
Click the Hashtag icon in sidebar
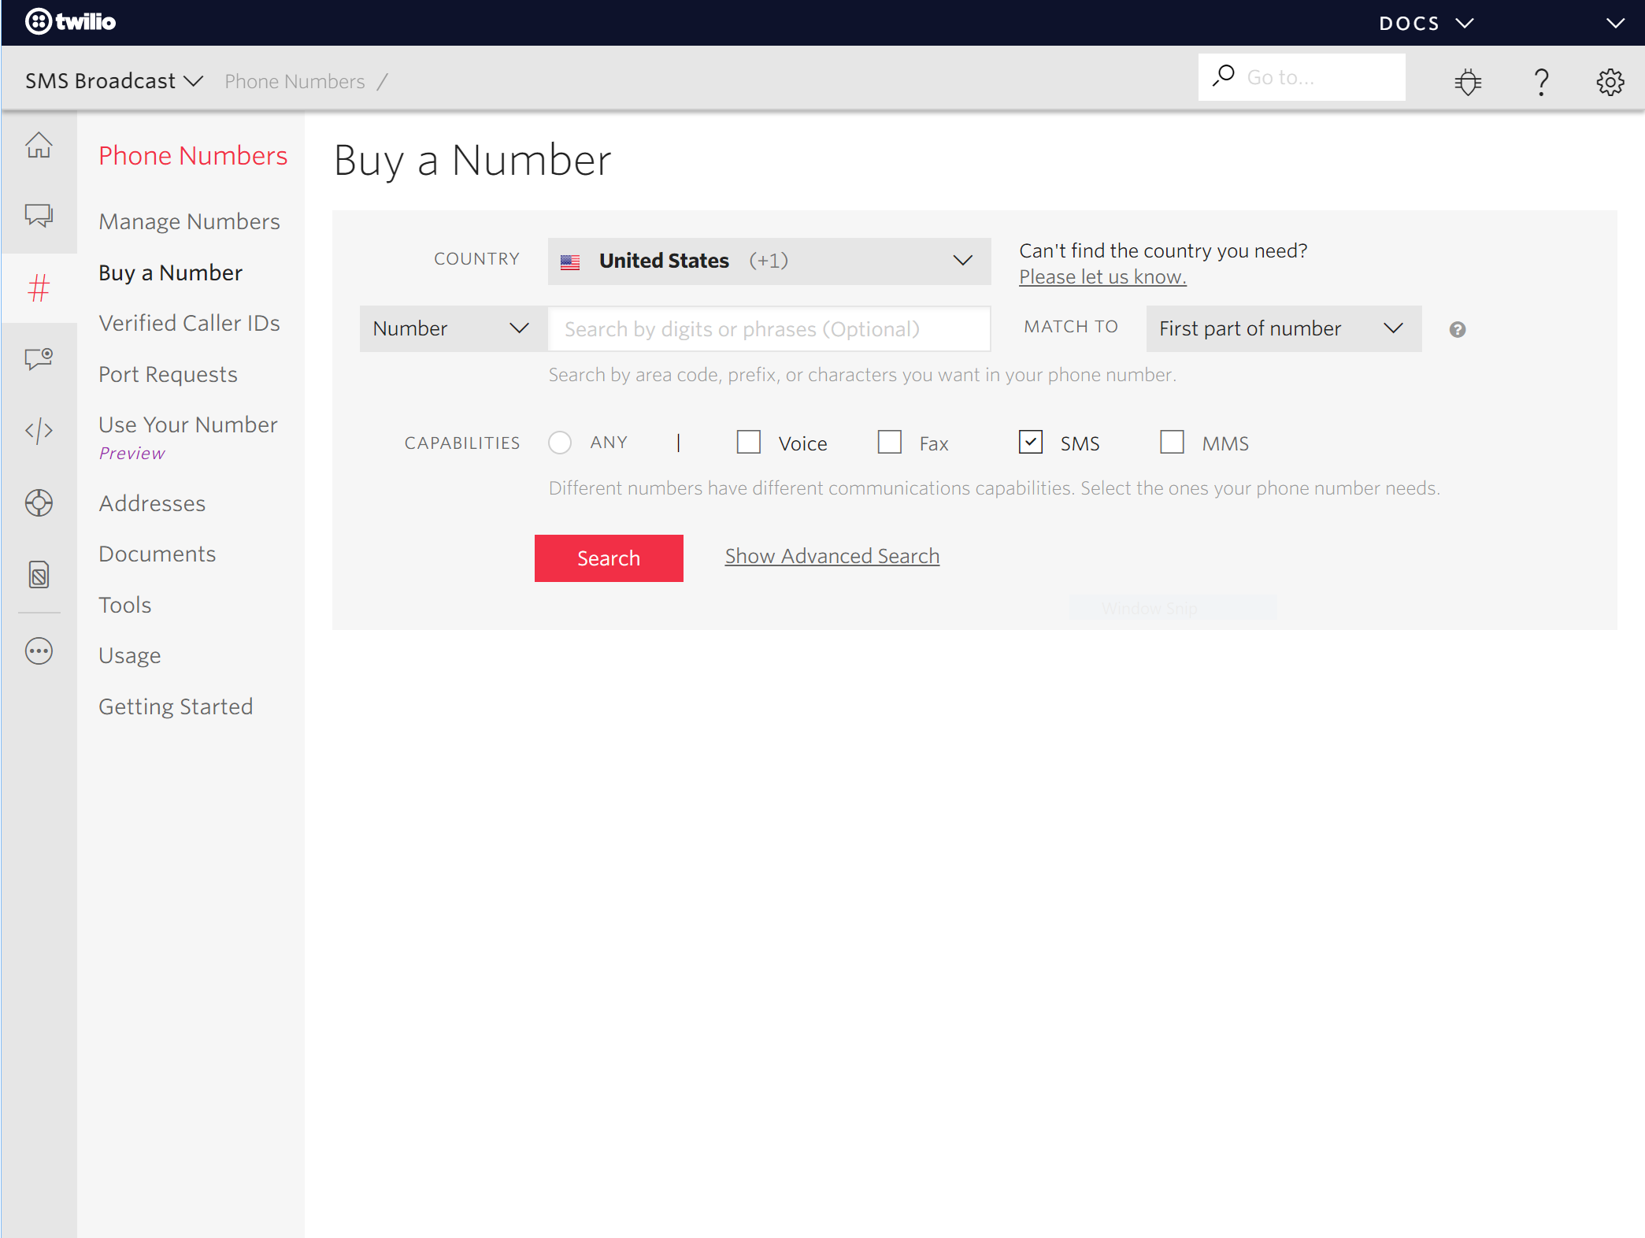(x=39, y=287)
